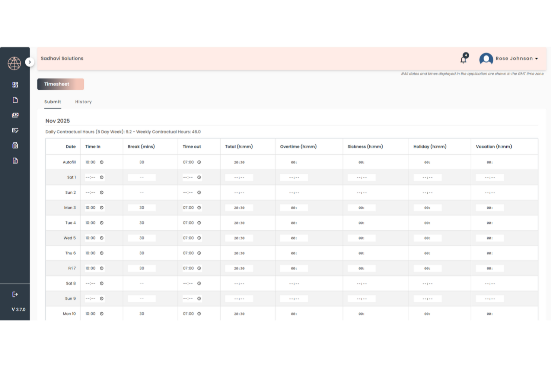This screenshot has height=367, width=551.
Task: Expand the sidebar using the chevron arrow
Action: click(29, 62)
